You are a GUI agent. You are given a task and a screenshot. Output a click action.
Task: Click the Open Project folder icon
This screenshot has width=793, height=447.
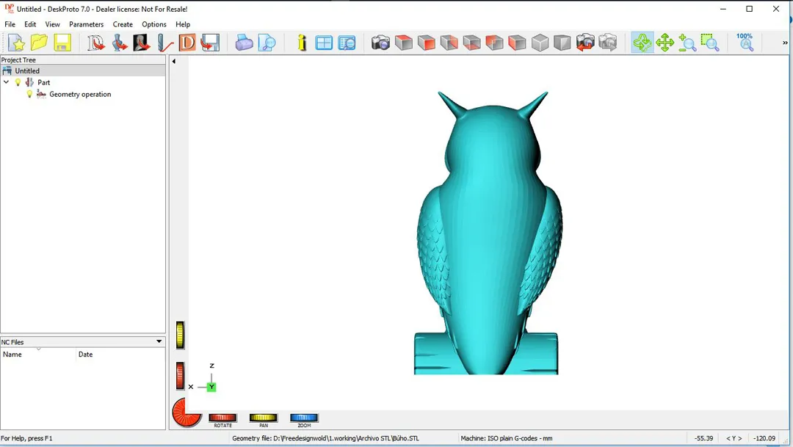point(39,43)
